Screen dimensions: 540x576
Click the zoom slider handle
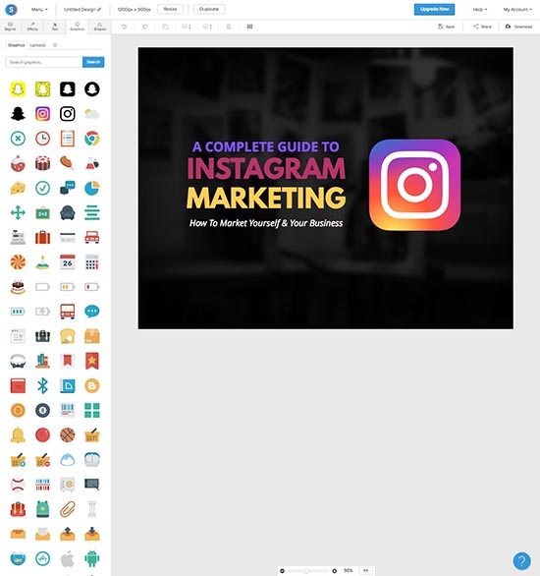pyautogui.click(x=306, y=570)
